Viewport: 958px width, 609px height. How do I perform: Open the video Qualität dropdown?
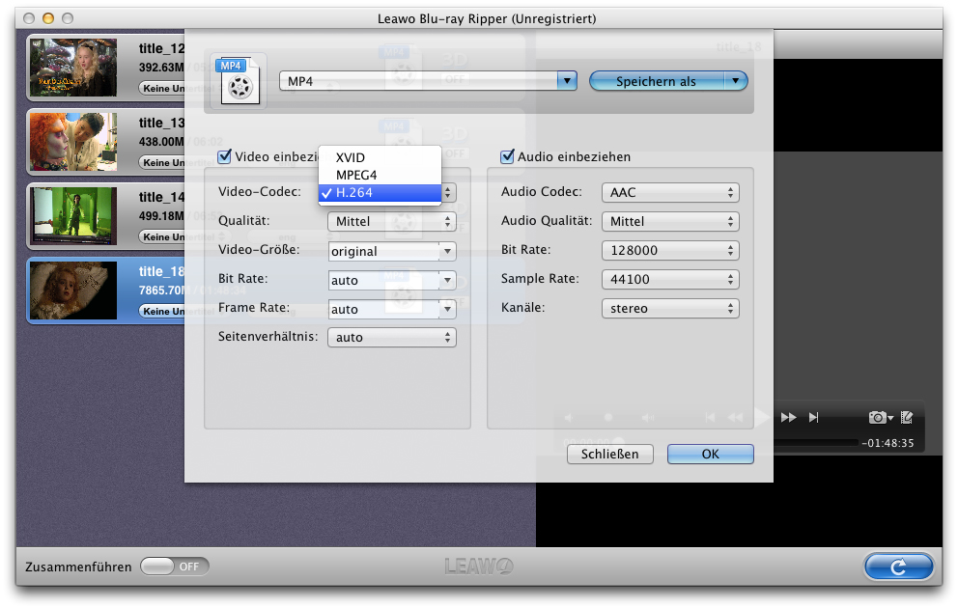click(392, 221)
